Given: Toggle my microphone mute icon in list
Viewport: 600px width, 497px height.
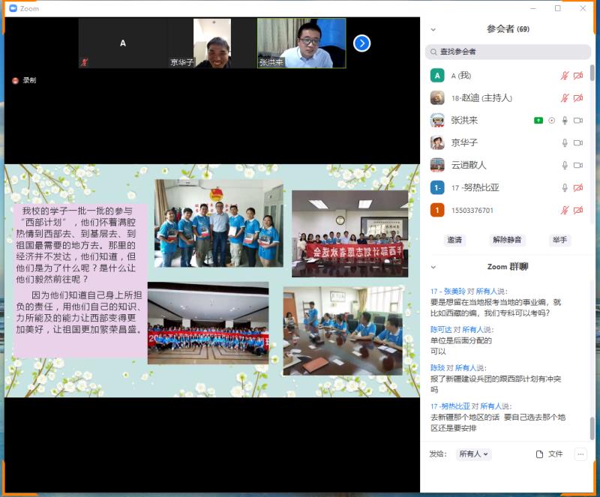Looking at the screenshot, I should tap(565, 75).
